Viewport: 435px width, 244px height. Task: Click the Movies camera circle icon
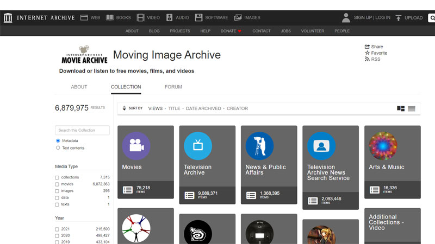(x=136, y=146)
